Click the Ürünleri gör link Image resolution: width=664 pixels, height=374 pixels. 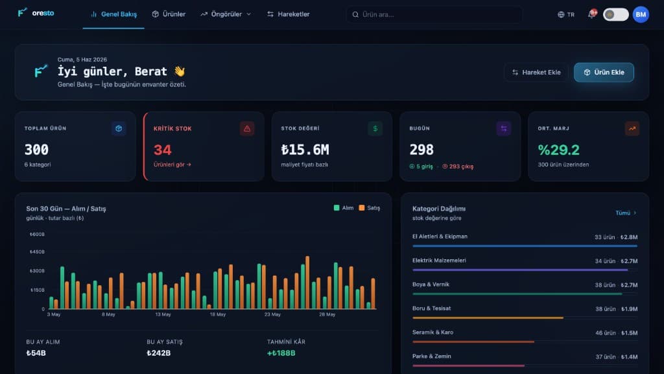point(172,165)
